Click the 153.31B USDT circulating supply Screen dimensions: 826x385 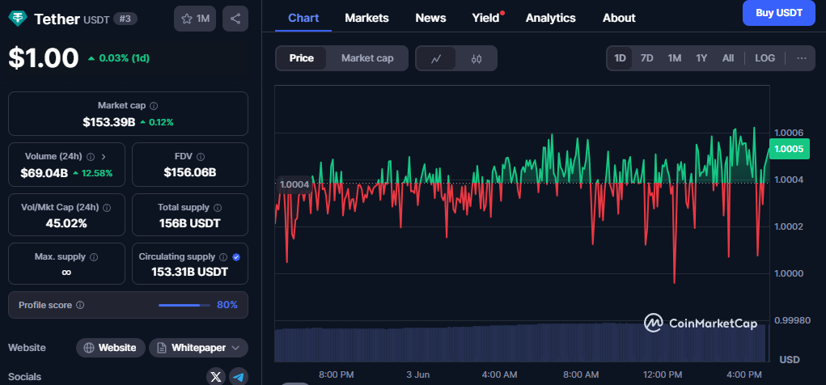pyautogui.click(x=189, y=272)
